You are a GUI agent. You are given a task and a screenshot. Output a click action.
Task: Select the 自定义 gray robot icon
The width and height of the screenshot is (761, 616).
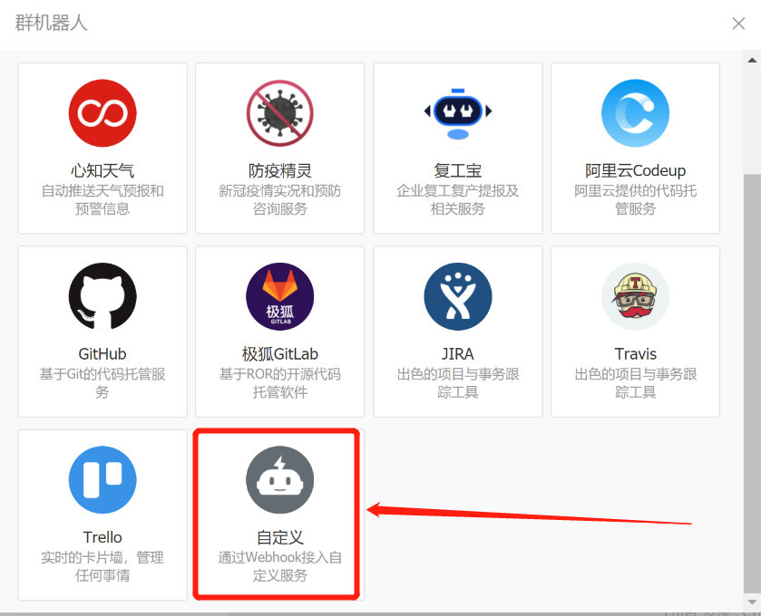(x=279, y=480)
